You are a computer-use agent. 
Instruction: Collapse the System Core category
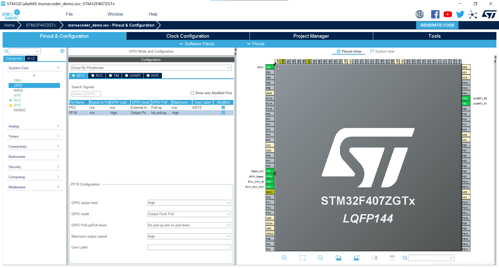tap(34, 68)
